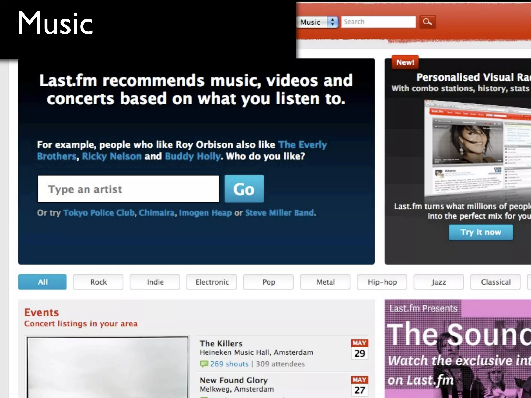Click Concert listings in your area
531x398 pixels.
pos(81,324)
